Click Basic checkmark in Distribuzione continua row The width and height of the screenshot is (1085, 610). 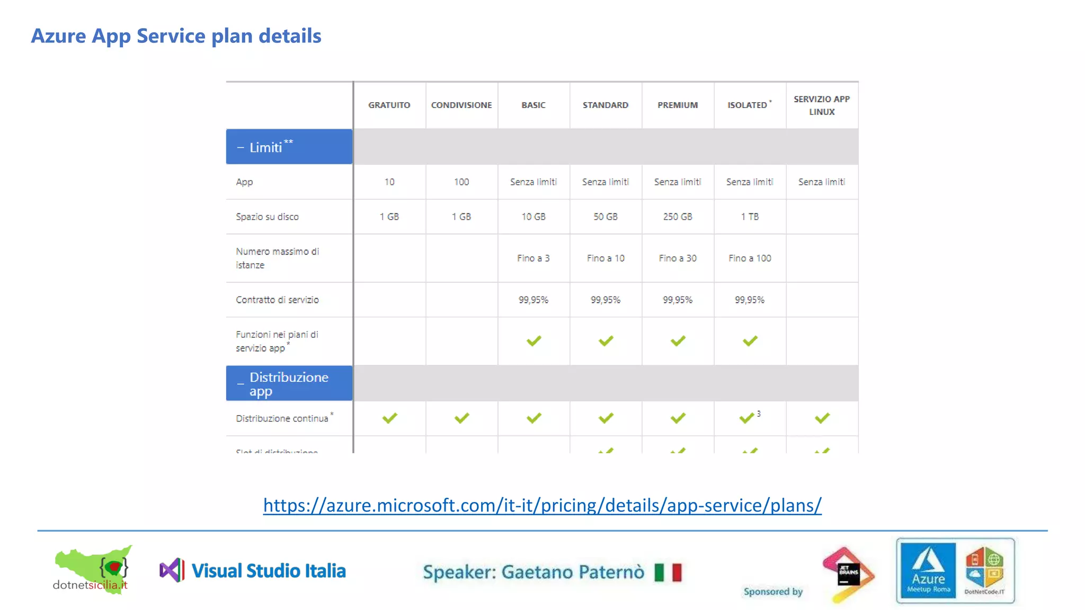pyautogui.click(x=533, y=418)
